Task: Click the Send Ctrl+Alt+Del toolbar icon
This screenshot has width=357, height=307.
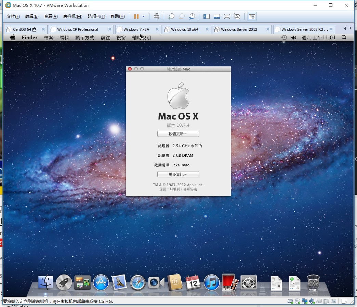Action: [157, 16]
